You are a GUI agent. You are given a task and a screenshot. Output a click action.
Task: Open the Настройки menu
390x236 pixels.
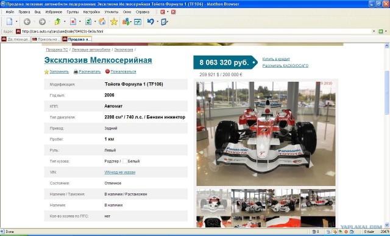click(91, 12)
